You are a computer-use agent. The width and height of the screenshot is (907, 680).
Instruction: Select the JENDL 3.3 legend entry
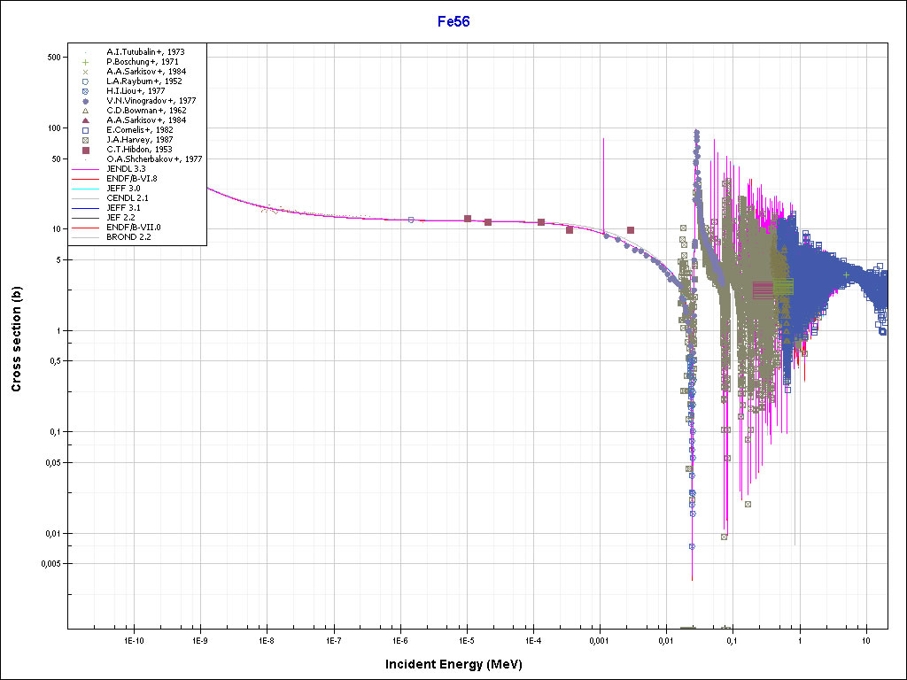point(128,169)
